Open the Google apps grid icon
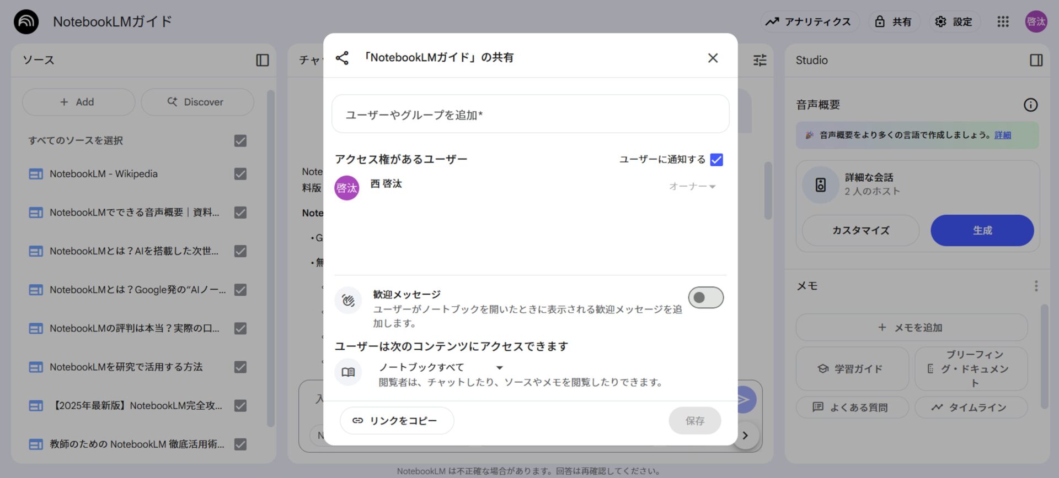 click(1003, 22)
